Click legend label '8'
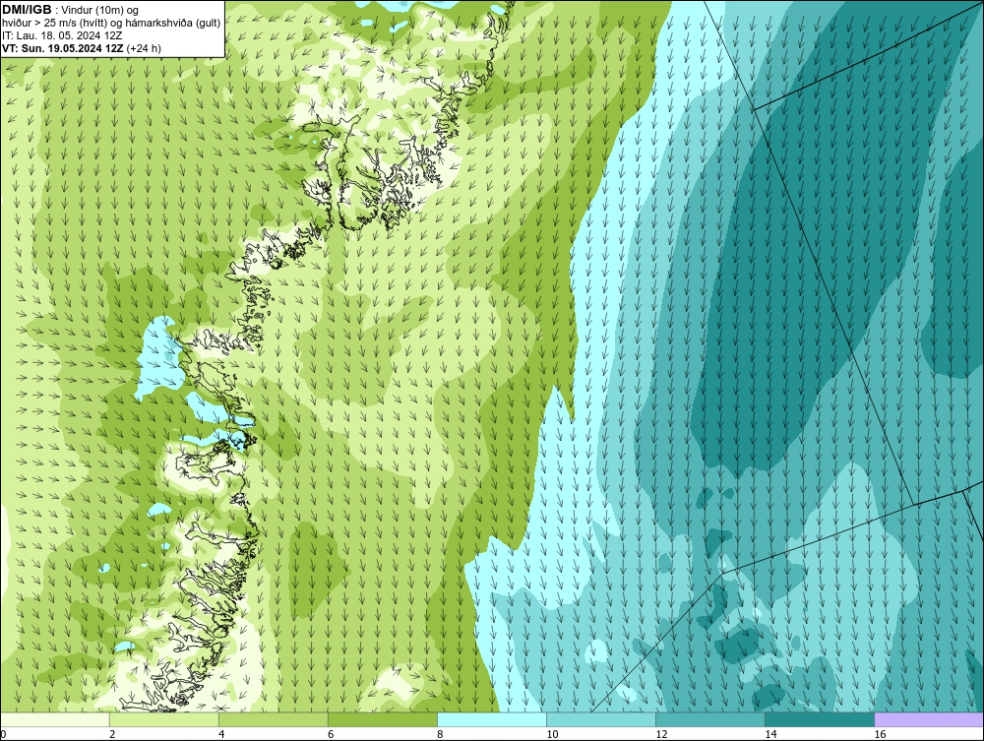Screen dimensions: 984x741 click(x=440, y=734)
